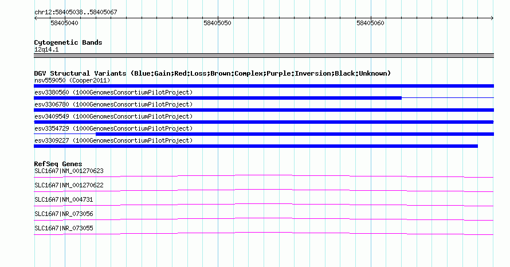This screenshot has height=267, width=510.
Task: Click the 58405060 ruler position label
Action: point(370,23)
